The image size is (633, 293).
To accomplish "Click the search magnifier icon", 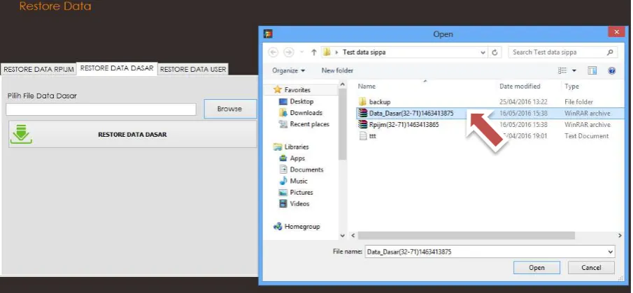I will (x=610, y=52).
